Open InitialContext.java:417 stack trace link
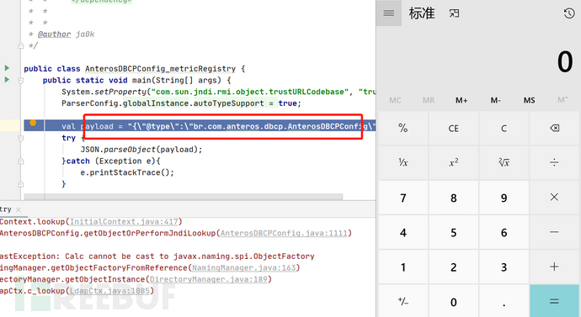The width and height of the screenshot is (581, 317). coord(124,222)
